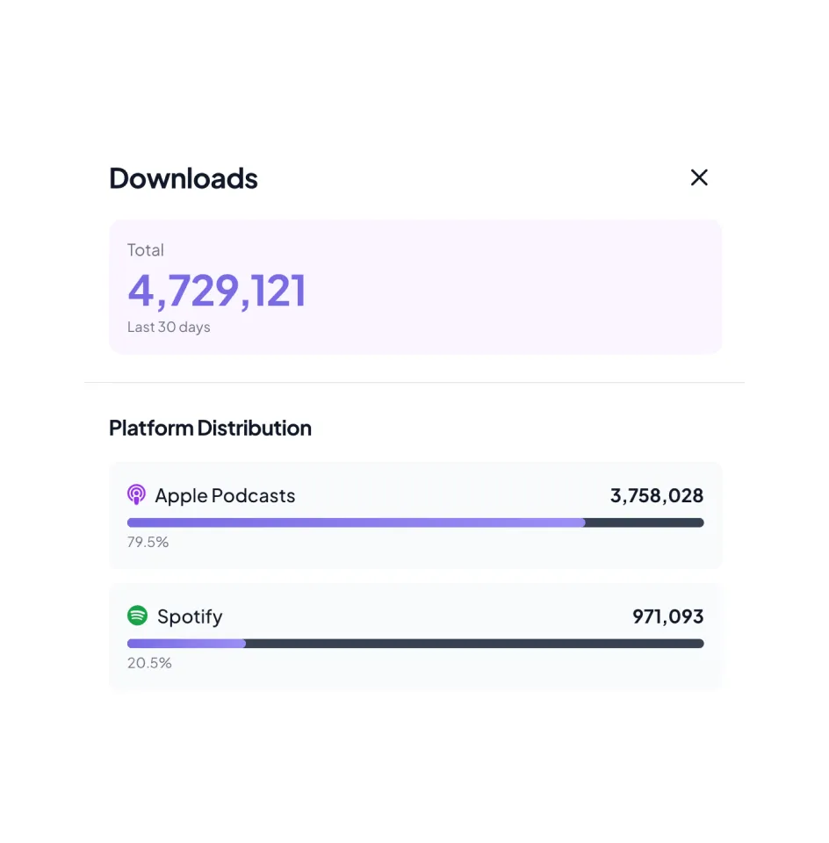Image resolution: width=829 pixels, height=843 pixels.
Task: Select the Last 30 days label
Action: pyautogui.click(x=169, y=327)
